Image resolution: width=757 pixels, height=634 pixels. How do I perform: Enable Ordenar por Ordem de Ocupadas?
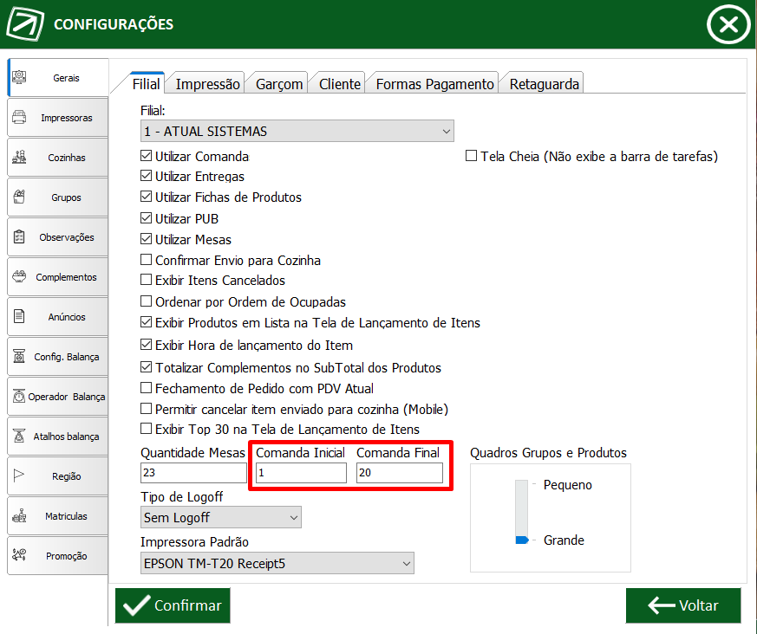pos(146,301)
